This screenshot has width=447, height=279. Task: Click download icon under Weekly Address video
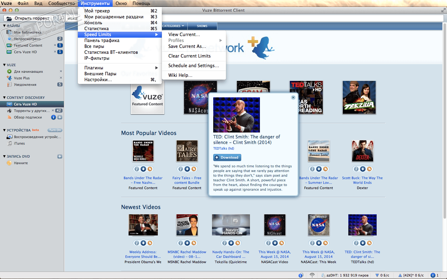[x=143, y=243]
